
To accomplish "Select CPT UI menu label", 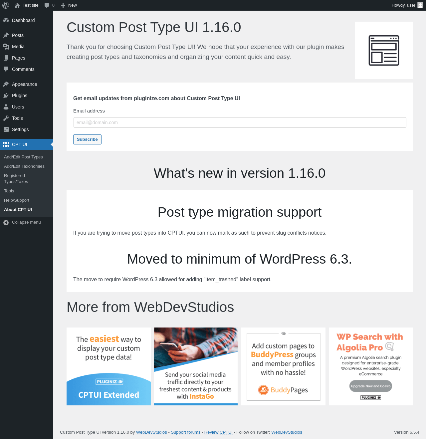I will pos(20,144).
